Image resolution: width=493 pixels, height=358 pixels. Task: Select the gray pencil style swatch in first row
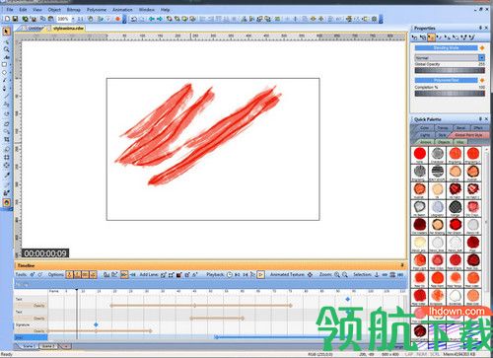(x=438, y=154)
